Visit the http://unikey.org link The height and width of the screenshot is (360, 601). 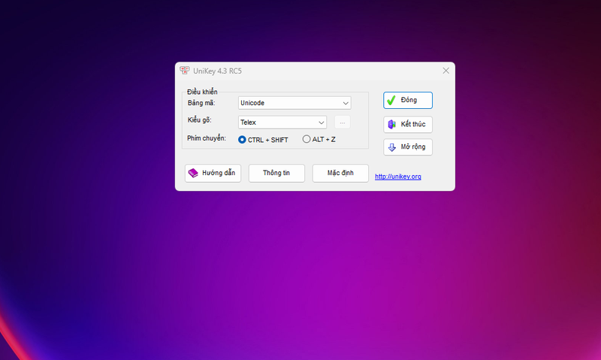[x=398, y=177]
